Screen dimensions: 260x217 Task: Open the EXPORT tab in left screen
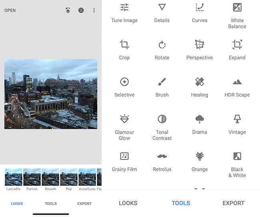(x=84, y=203)
